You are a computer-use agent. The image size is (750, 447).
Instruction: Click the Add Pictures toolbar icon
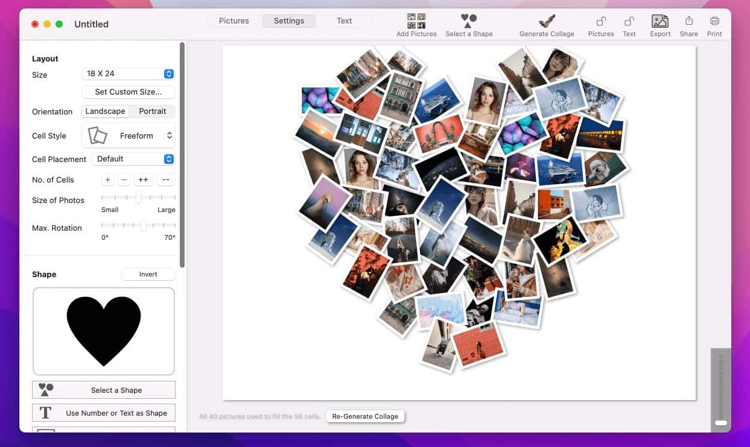pyautogui.click(x=416, y=22)
